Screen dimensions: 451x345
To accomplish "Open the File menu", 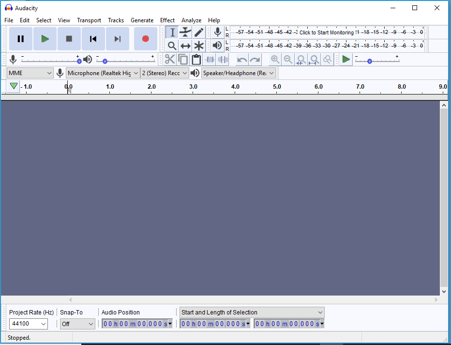I will (9, 20).
